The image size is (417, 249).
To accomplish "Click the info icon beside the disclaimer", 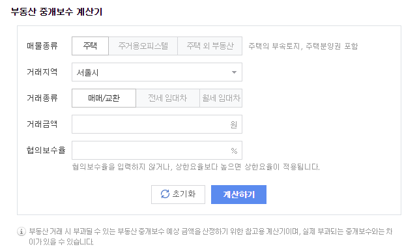I will coord(22,231).
